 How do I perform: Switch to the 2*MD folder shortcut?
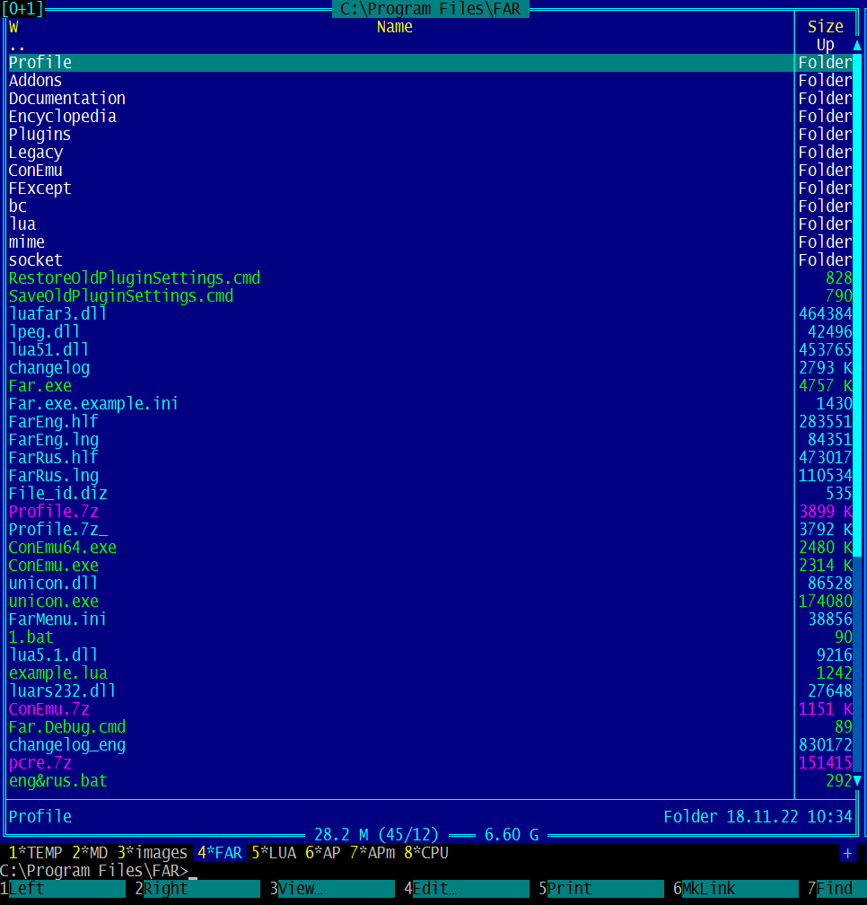[90, 853]
